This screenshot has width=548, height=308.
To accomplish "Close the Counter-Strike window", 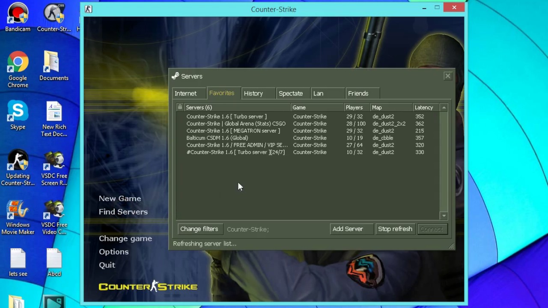I will (x=454, y=7).
